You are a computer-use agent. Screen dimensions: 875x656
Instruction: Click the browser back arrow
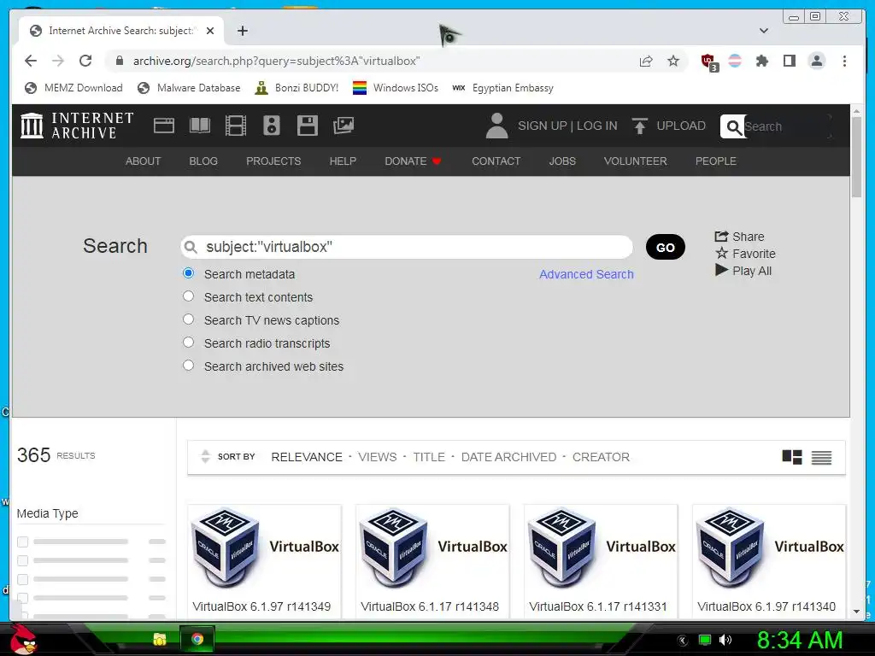click(x=31, y=61)
